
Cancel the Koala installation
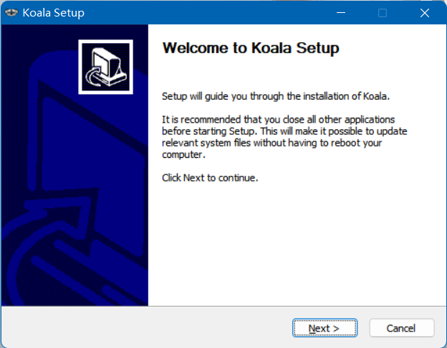click(x=402, y=328)
